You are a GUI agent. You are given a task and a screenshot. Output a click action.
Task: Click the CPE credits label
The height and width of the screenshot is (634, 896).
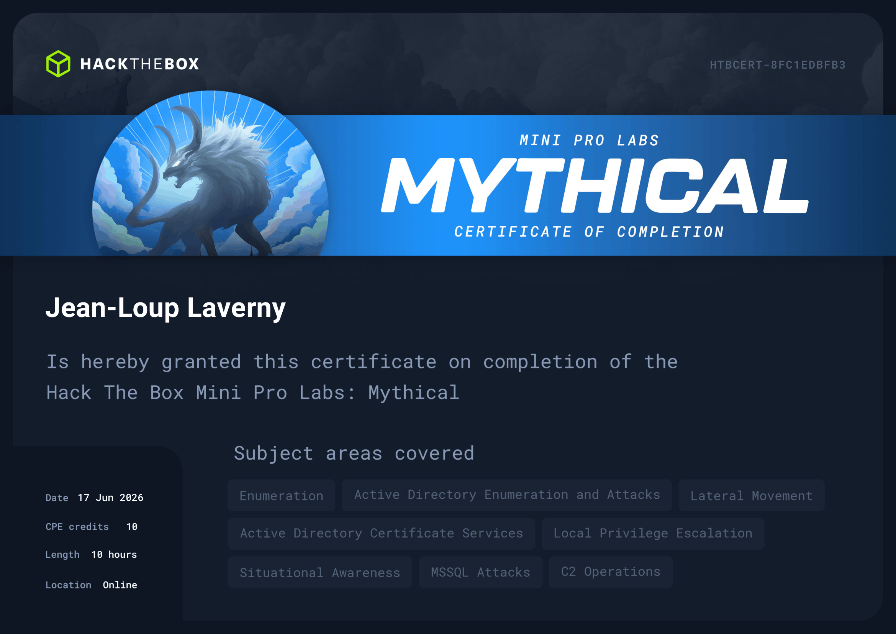(x=77, y=527)
